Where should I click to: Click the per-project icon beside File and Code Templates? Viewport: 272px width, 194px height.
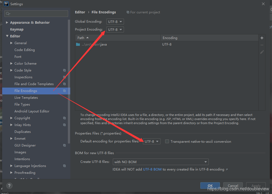(x=64, y=84)
